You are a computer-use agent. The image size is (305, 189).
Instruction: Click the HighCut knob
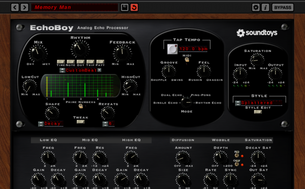coord(130,86)
